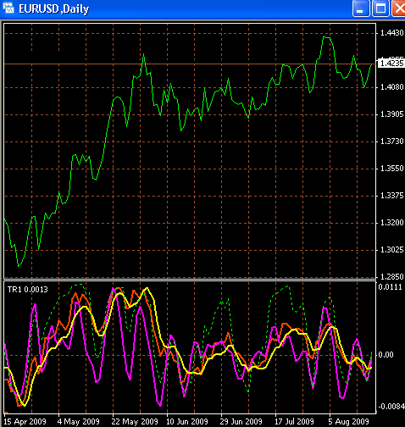Click the 0.00 indicator zero level label
The width and height of the screenshot is (405, 427).
pos(386,355)
